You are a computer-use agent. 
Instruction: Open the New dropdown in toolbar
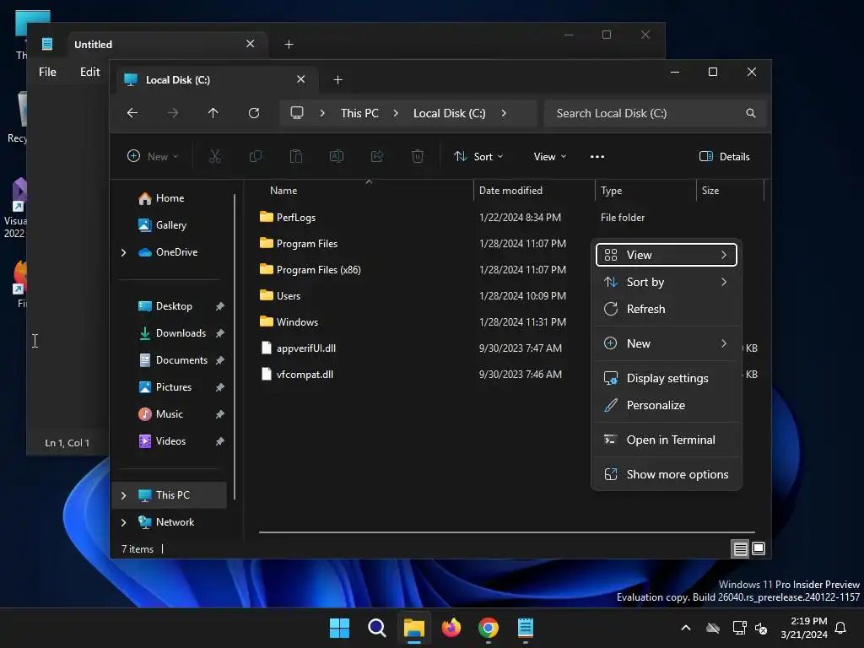coord(153,156)
